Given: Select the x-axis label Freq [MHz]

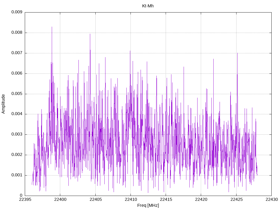Looking at the screenshot, I should [x=148, y=205].
